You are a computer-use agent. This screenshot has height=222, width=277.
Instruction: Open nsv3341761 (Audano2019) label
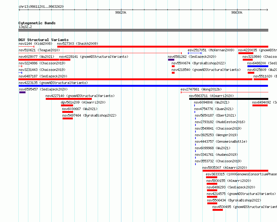click(216, 155)
